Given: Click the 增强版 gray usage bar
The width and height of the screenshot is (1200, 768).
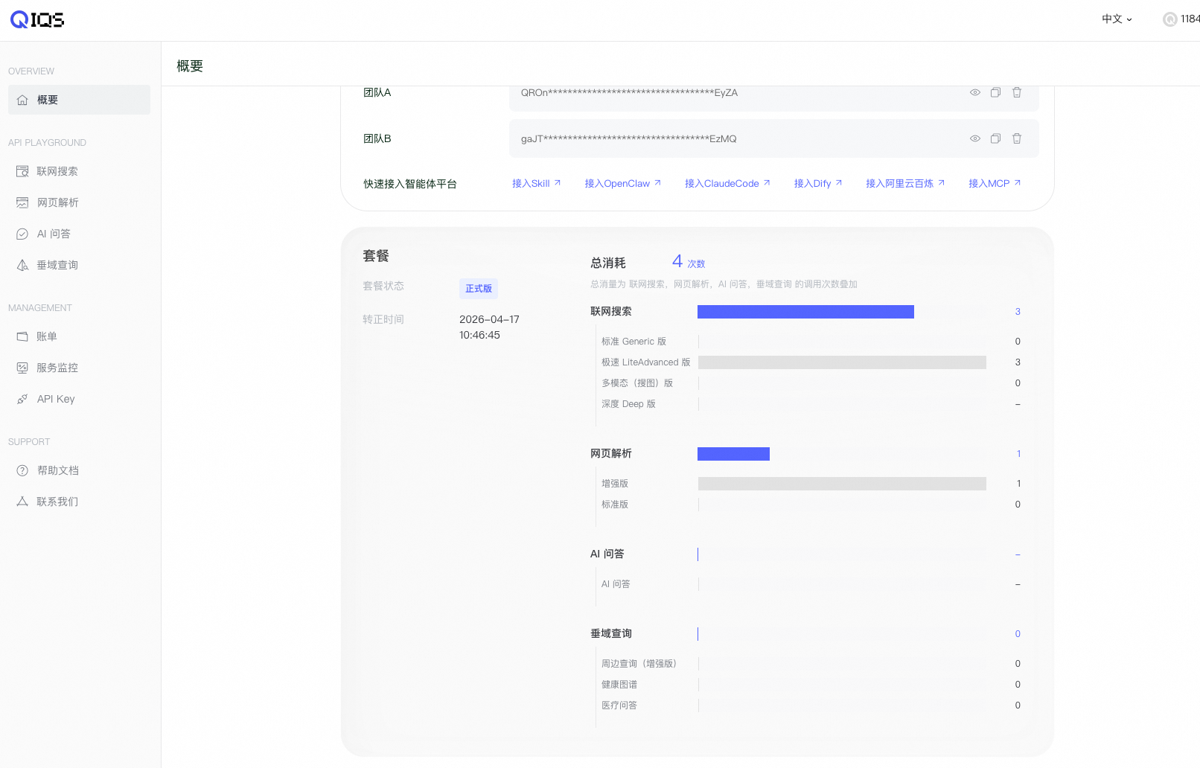Looking at the screenshot, I should [x=842, y=484].
